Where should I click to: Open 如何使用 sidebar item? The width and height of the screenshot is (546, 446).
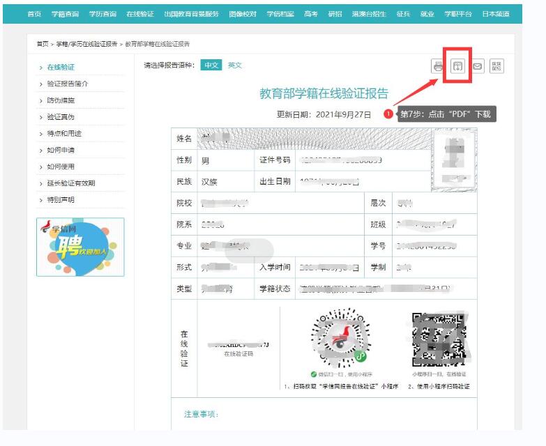click(61, 167)
